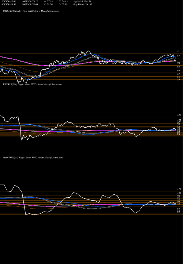Viewport: 183px width, 264px height.
Task: Select the high price H: 79.02
Action: 63,1
